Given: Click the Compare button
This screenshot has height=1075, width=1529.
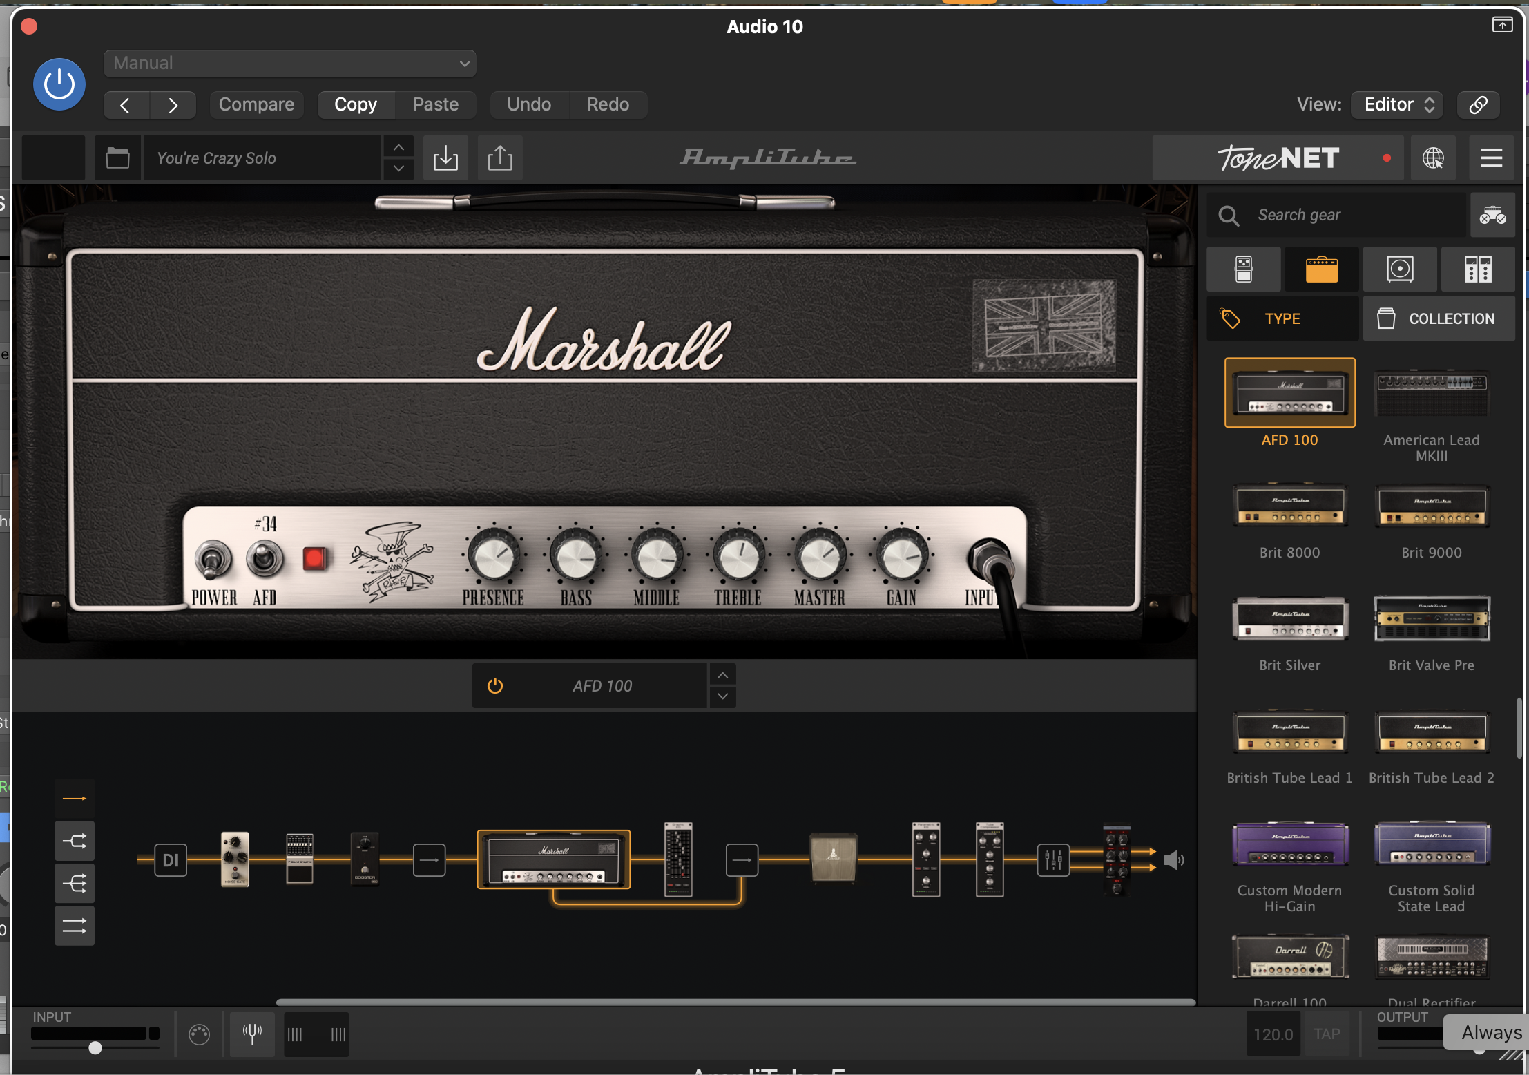Looking at the screenshot, I should click(256, 105).
